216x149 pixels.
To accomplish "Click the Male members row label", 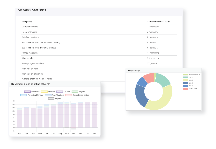I will (29, 58).
